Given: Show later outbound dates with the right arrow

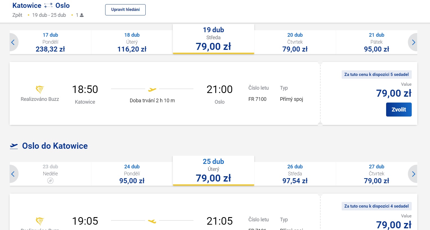Looking at the screenshot, I should click(413, 42).
